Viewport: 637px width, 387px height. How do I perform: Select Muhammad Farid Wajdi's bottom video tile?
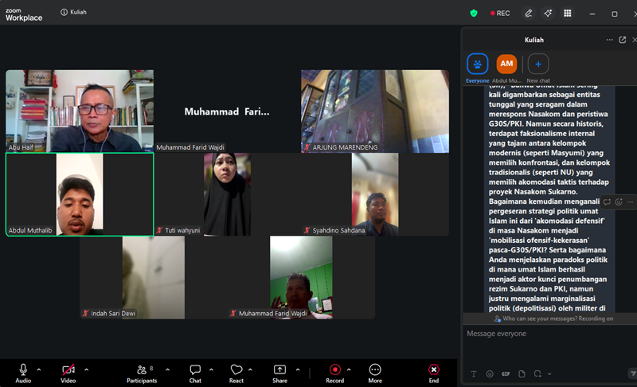click(x=301, y=277)
